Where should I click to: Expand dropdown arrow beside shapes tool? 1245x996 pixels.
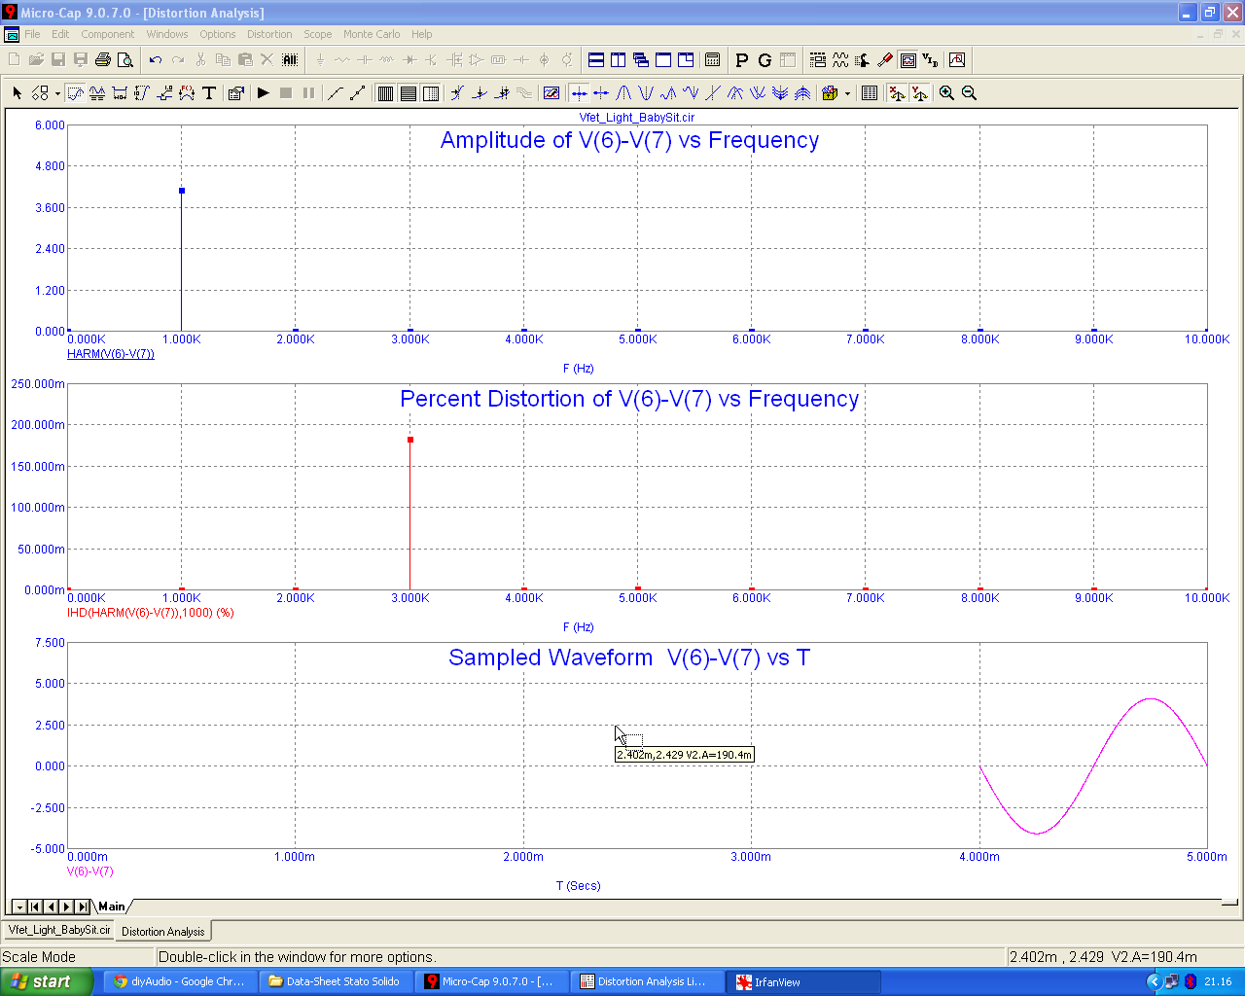click(x=57, y=94)
